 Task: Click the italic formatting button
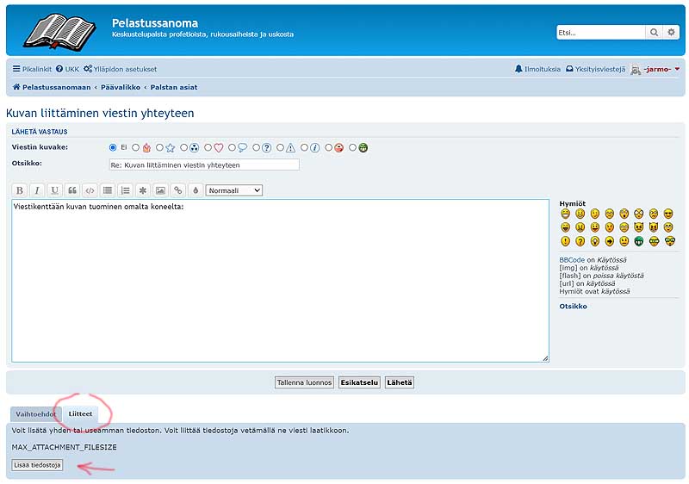(37, 190)
